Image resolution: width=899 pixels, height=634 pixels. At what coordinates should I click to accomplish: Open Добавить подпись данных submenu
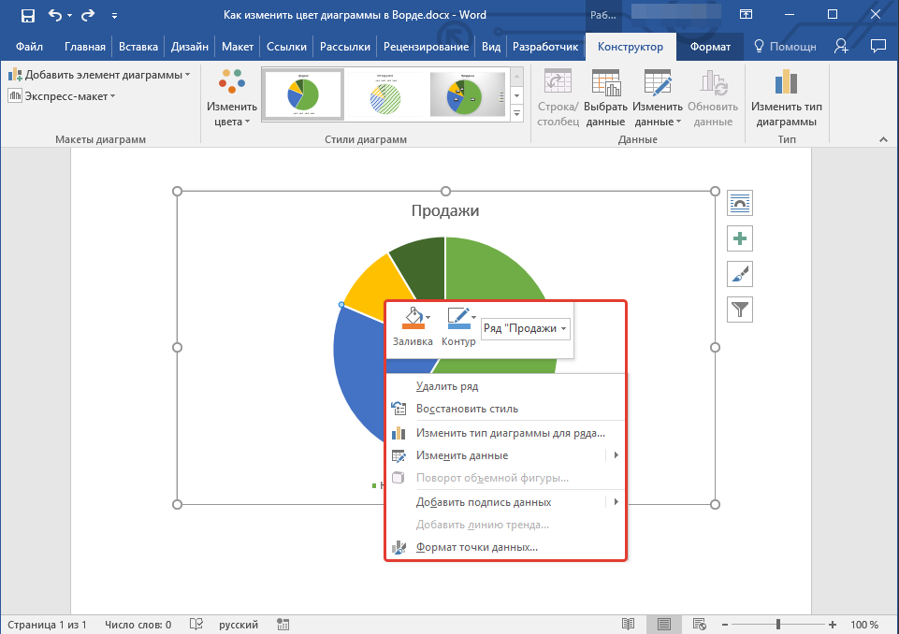point(505,502)
